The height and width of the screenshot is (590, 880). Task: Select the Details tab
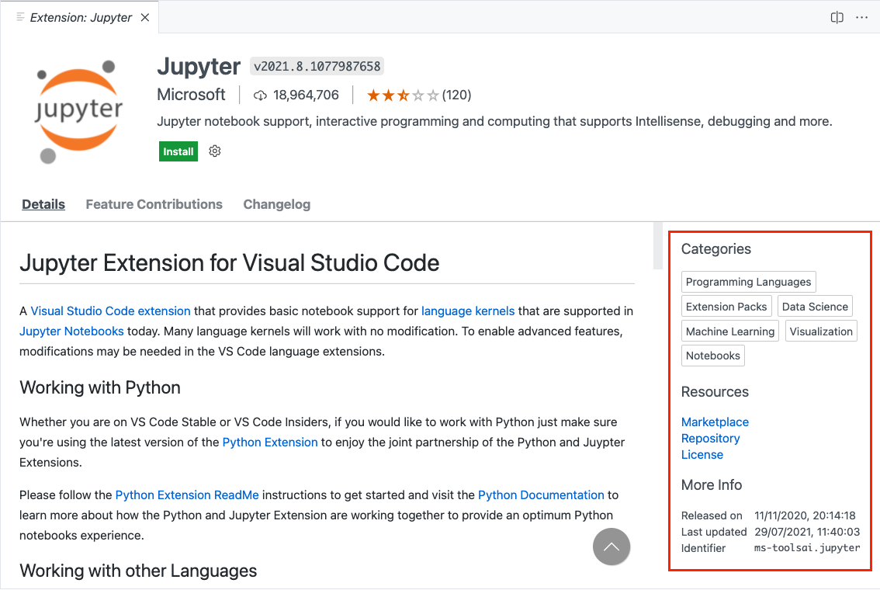coord(43,204)
